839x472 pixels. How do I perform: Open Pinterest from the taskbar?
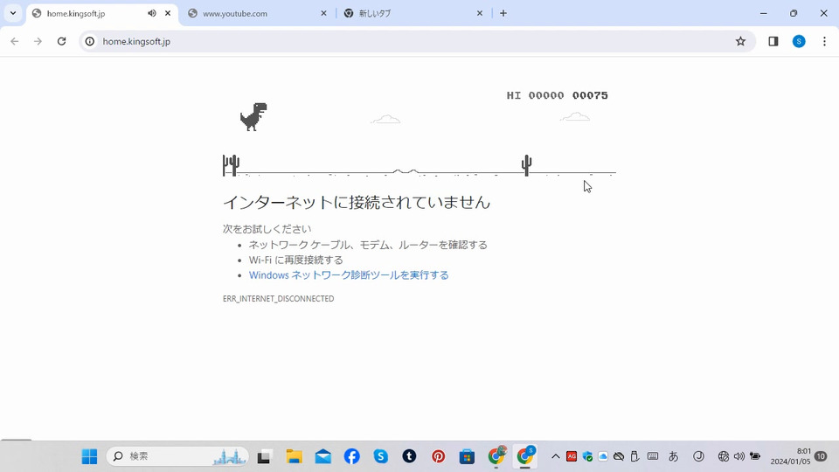[438, 456]
